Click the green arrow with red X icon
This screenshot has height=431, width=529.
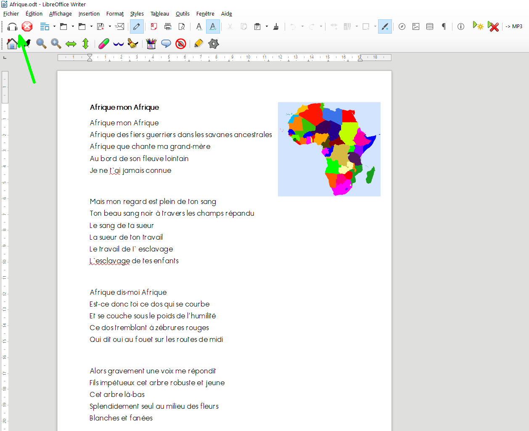click(x=493, y=26)
